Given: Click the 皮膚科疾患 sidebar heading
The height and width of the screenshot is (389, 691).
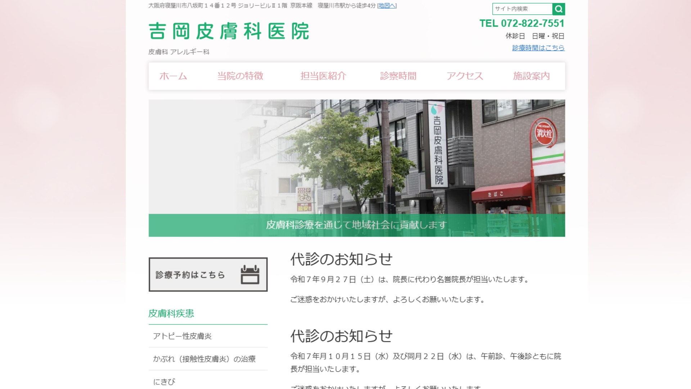Looking at the screenshot, I should click(171, 313).
